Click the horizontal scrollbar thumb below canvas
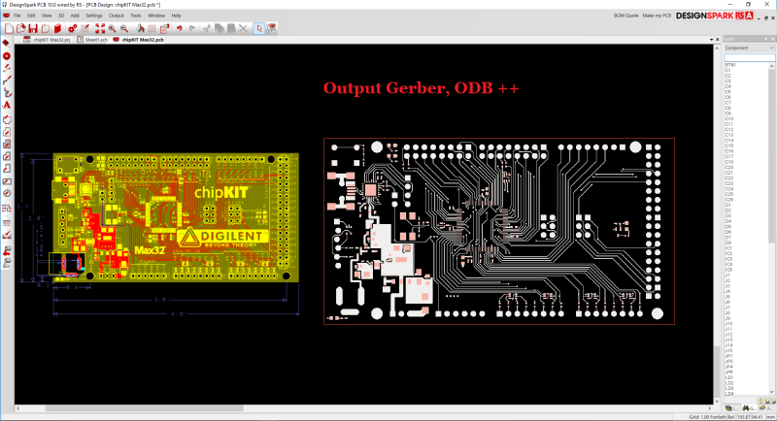The height and width of the screenshot is (421, 777). coord(144,408)
